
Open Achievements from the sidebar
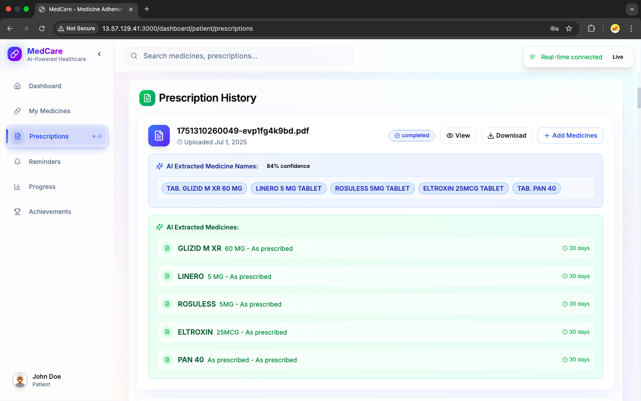(x=57, y=212)
